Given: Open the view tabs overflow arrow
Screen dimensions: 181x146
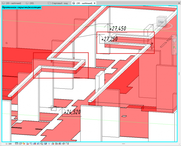Looking at the screenshot, I should [179, 3].
